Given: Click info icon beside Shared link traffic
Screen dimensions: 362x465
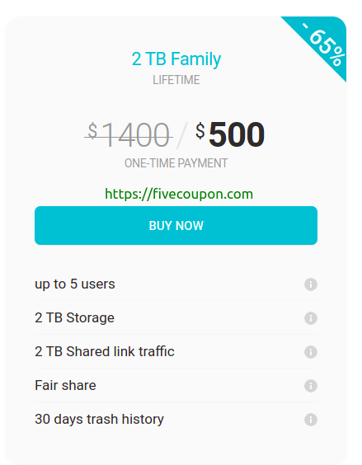Looking at the screenshot, I should pos(311,352).
